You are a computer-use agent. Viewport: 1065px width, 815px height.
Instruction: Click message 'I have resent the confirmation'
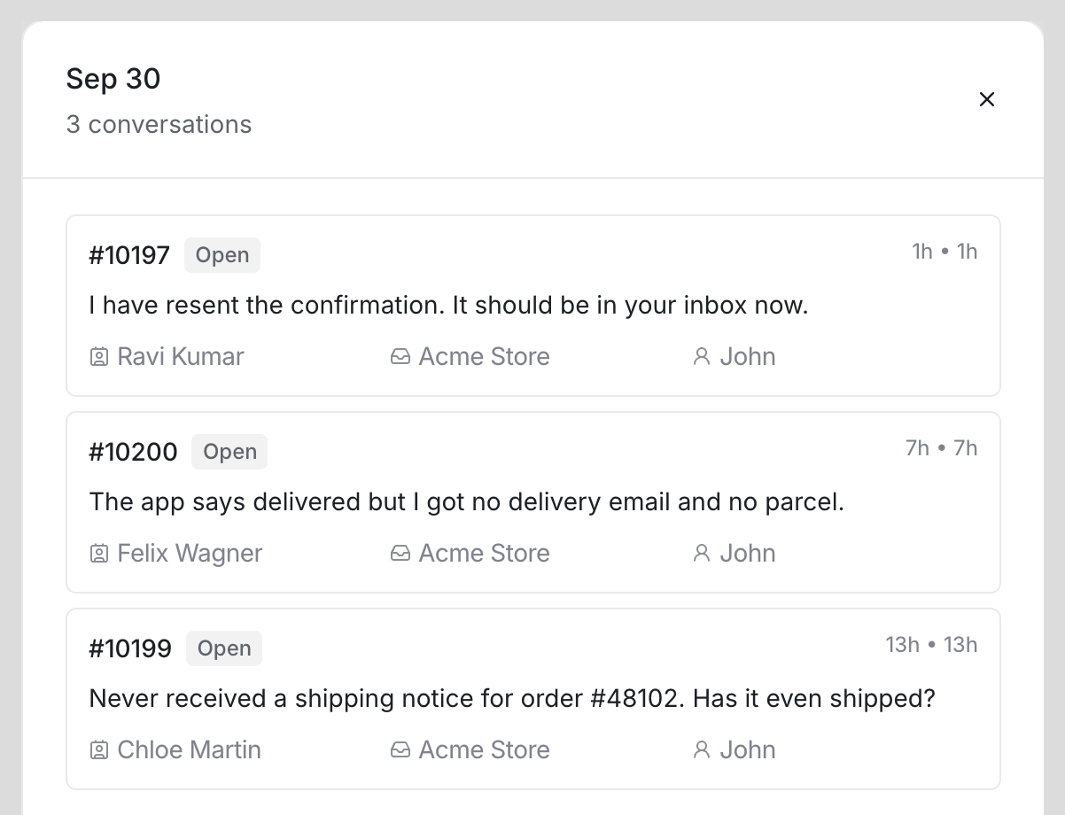(x=449, y=306)
